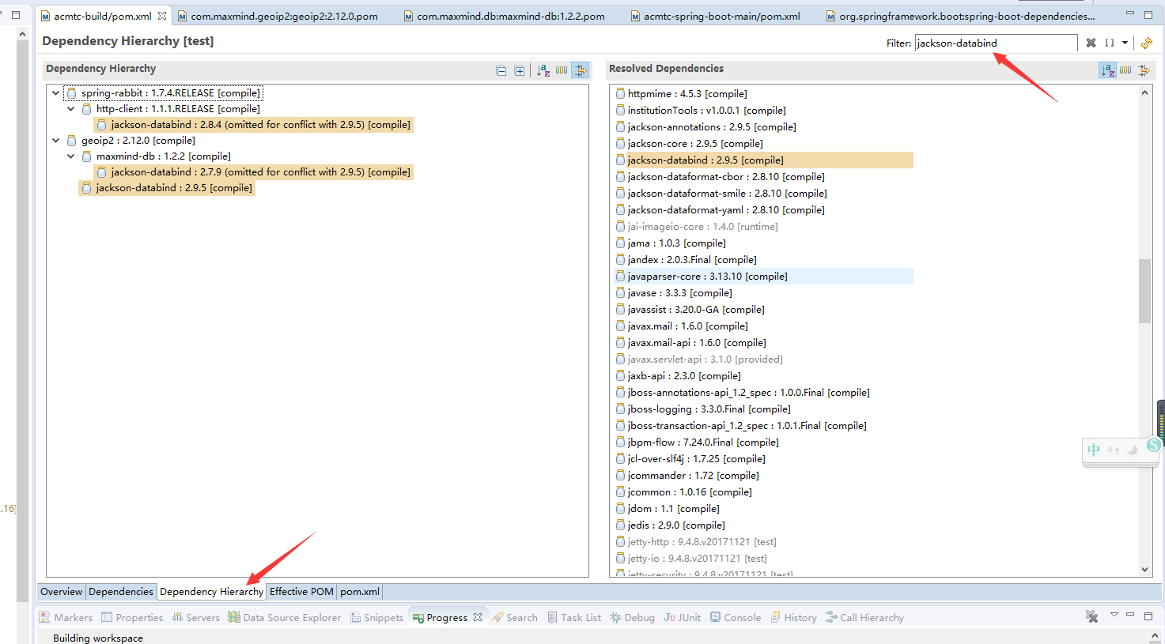Switch to the Overview tab
This screenshot has width=1165, height=644.
62,592
